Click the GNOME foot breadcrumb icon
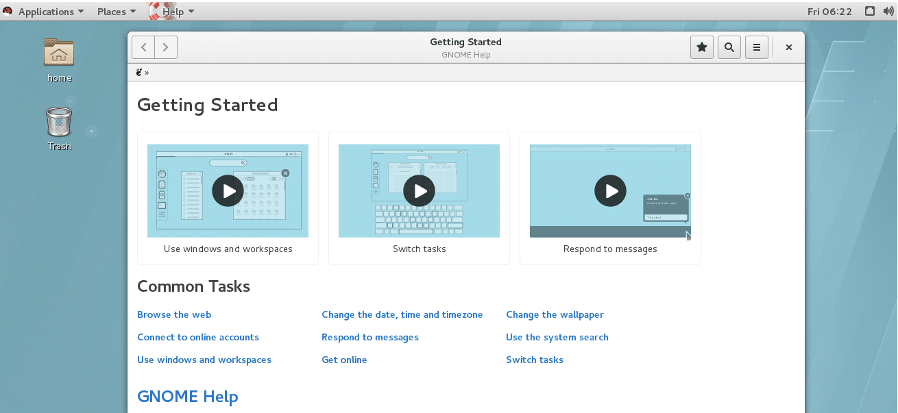898x413 pixels. [x=139, y=72]
